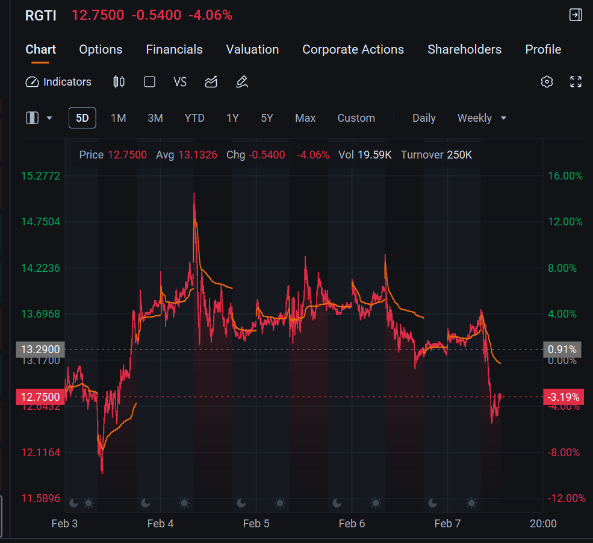593x543 pixels.
Task: Enter fullscreen chart mode
Action: pyautogui.click(x=576, y=81)
